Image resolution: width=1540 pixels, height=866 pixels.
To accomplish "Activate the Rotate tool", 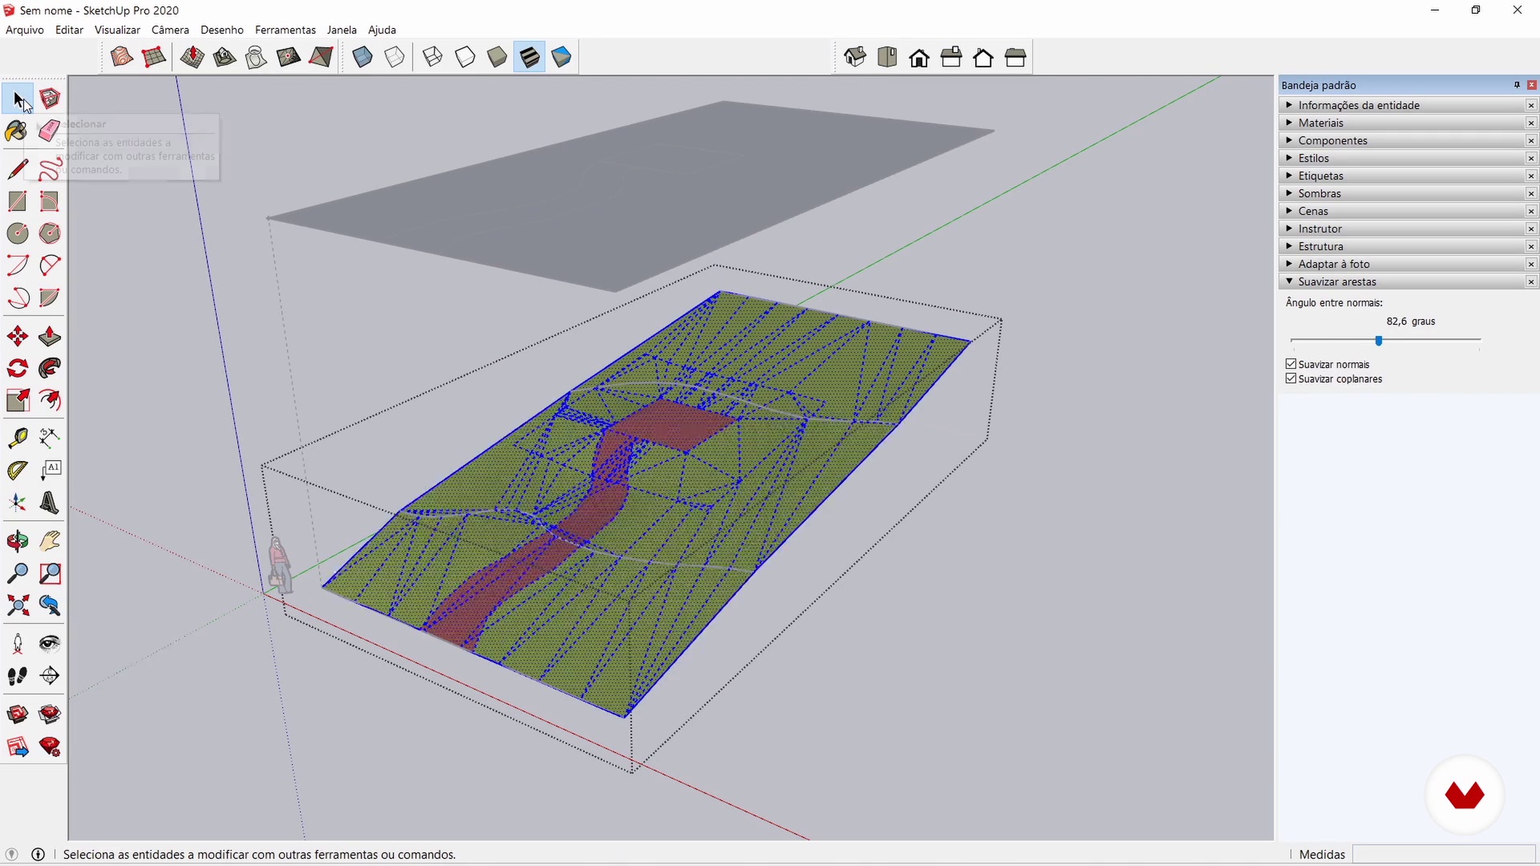I will [18, 368].
